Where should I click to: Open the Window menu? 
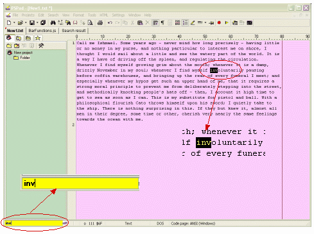click(134, 15)
